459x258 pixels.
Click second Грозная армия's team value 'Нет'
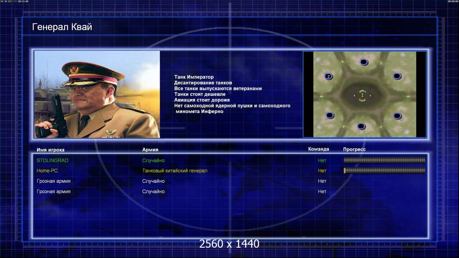[x=322, y=191]
